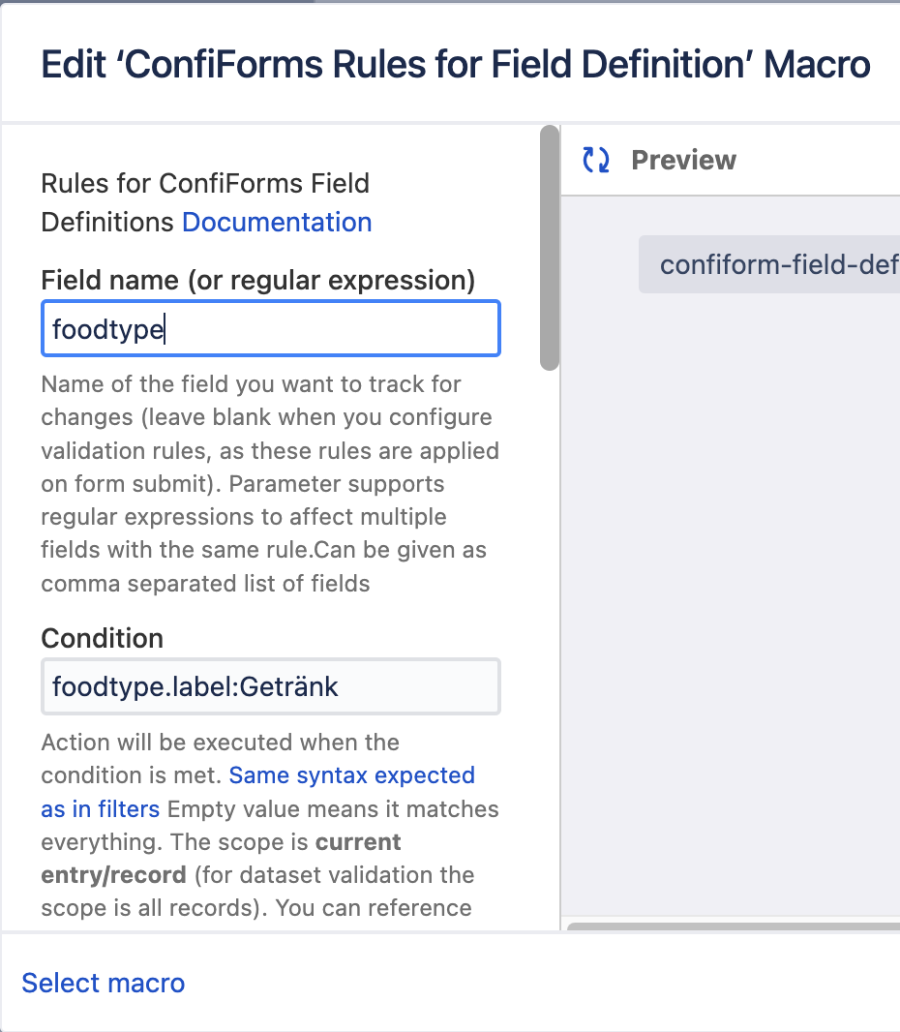This screenshot has width=900, height=1032.
Task: Click the 'Action will be executed' help text
Action: [221, 744]
